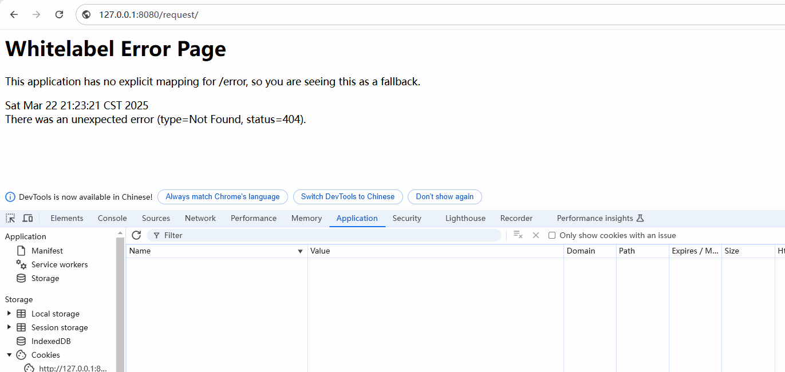Click the Size column header
The width and height of the screenshot is (785, 372).
point(748,251)
